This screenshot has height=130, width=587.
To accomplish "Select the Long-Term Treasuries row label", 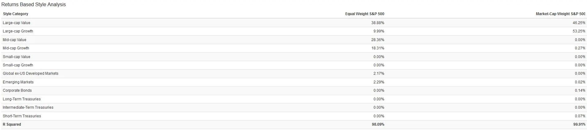I will 22,99.
